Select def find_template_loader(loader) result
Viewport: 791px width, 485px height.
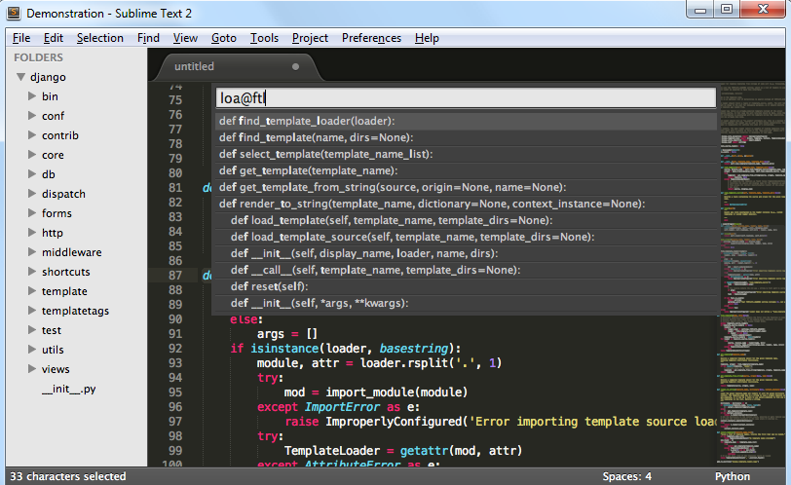(466, 121)
